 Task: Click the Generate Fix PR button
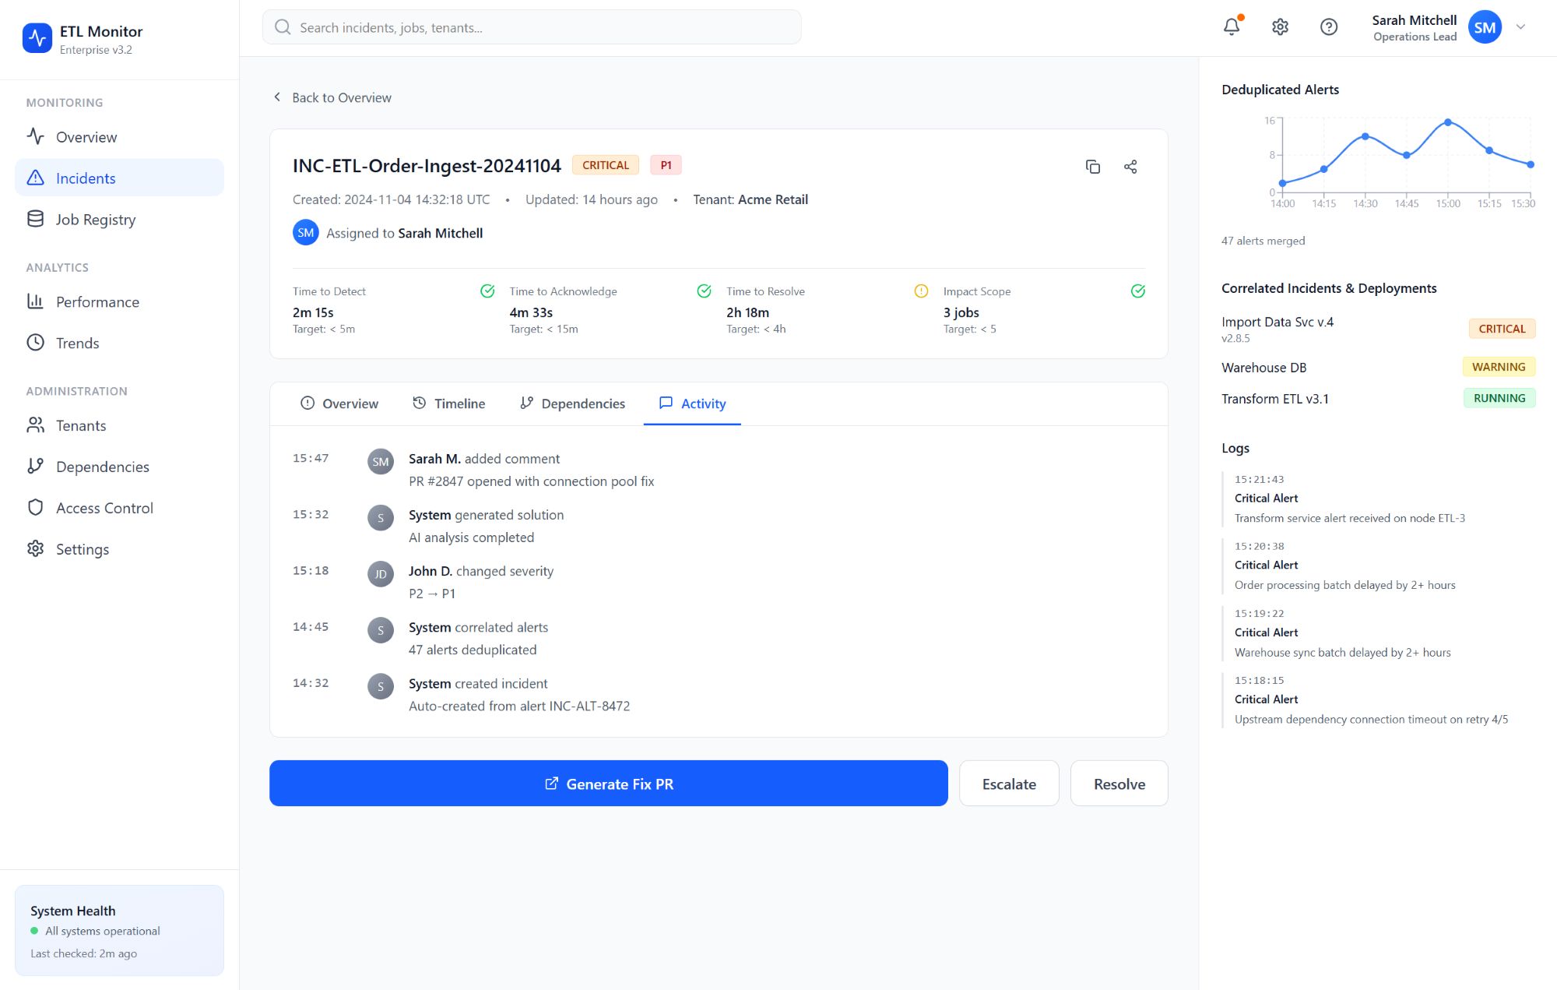click(609, 784)
